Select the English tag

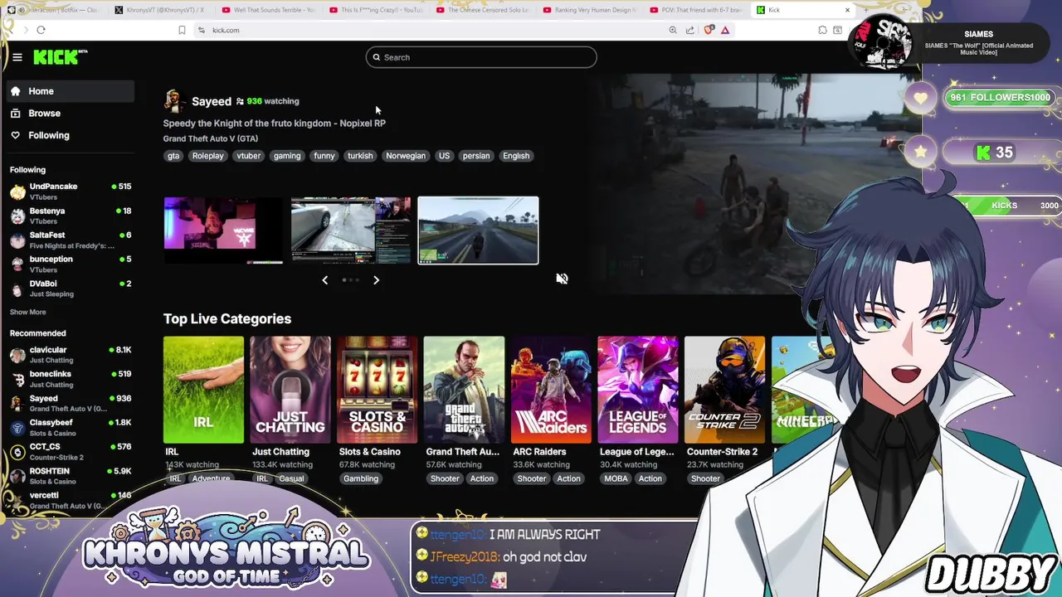(x=516, y=156)
